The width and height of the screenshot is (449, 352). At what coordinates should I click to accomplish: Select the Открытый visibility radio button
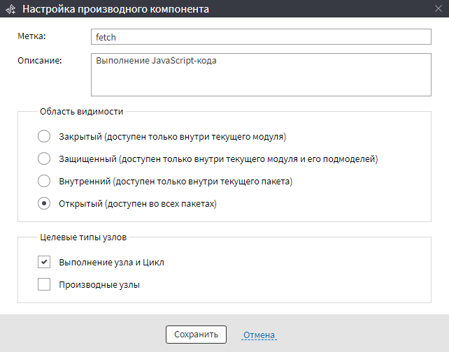tap(44, 203)
